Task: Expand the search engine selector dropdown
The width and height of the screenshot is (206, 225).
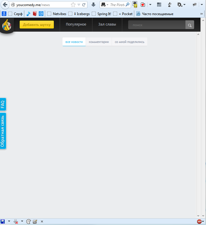Action: pyautogui.click(x=107, y=5)
